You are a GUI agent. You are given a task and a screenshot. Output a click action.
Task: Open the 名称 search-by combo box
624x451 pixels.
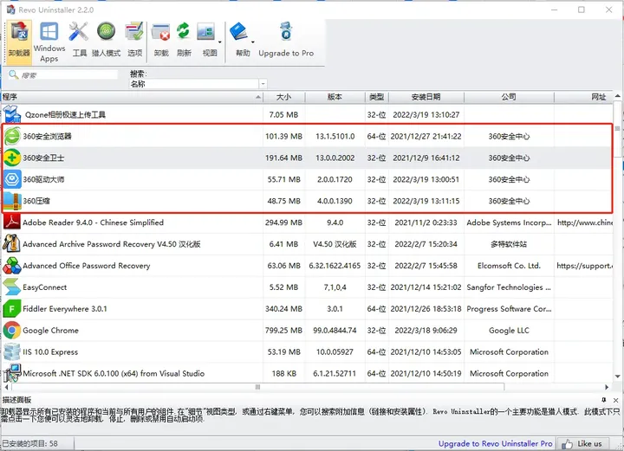[x=198, y=84]
